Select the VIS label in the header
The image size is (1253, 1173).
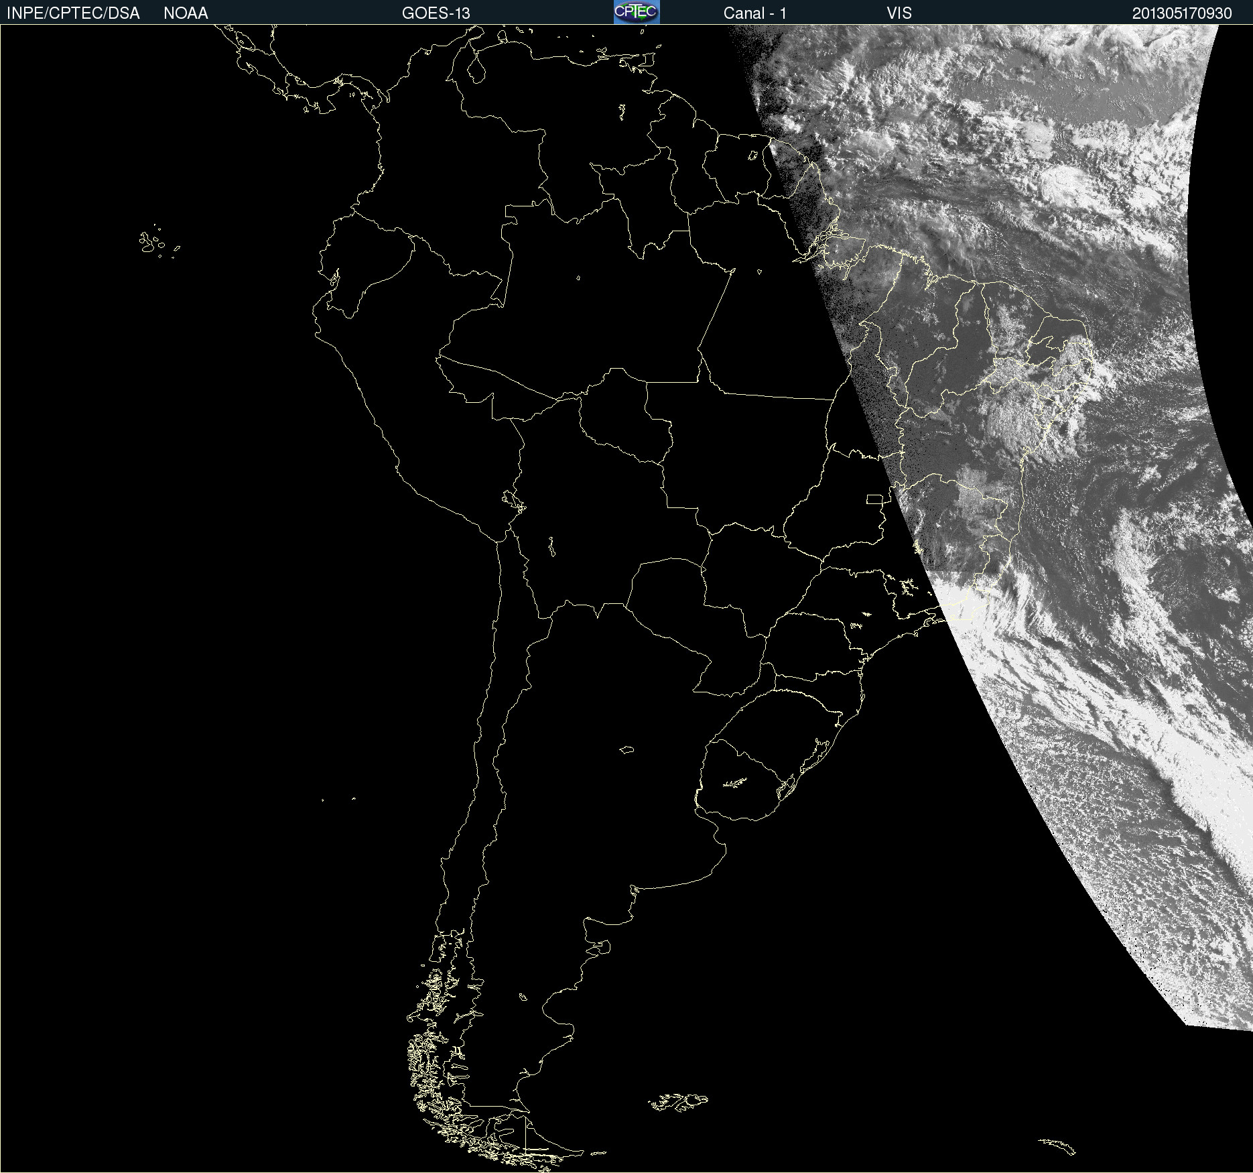click(899, 13)
